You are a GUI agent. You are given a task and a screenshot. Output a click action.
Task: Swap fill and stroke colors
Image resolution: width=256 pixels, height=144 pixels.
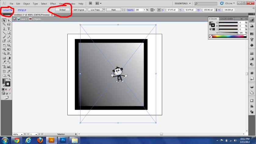click(x=10, y=79)
